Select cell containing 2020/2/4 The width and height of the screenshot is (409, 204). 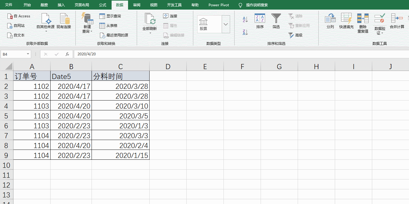[x=121, y=145]
